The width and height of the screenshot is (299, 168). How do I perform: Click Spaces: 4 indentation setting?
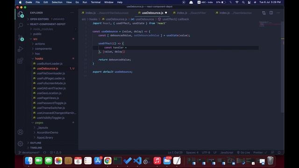pos(192,153)
